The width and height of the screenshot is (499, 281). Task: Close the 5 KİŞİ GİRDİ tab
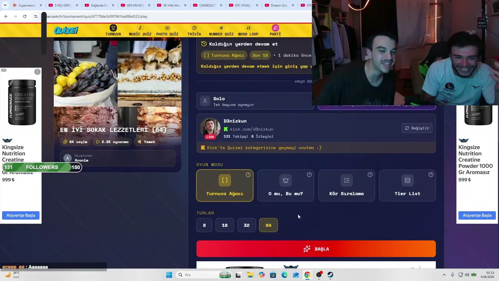pos(77,5)
